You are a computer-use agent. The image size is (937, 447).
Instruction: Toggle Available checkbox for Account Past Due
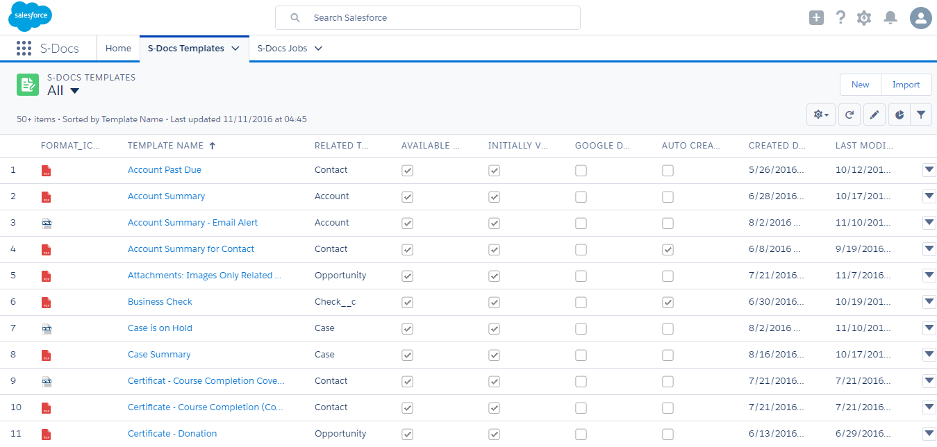408,171
